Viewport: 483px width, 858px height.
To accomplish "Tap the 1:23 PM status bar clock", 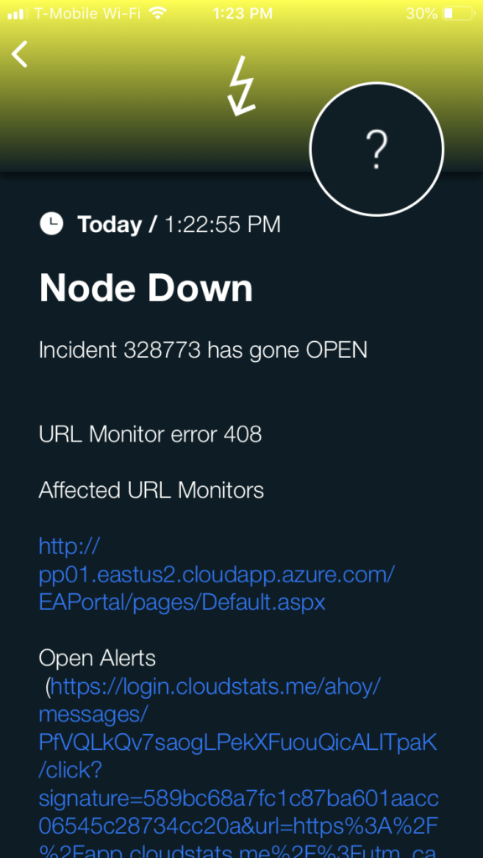I will (x=241, y=13).
